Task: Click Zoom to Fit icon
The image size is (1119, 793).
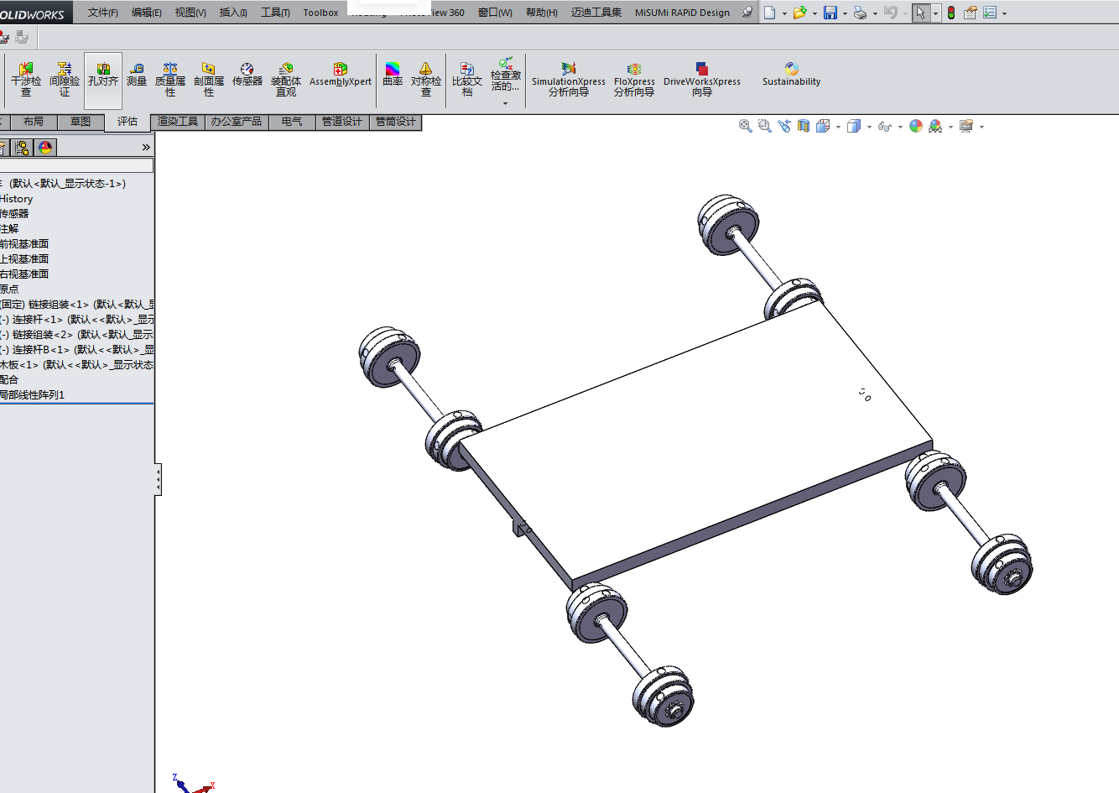Action: tap(745, 126)
